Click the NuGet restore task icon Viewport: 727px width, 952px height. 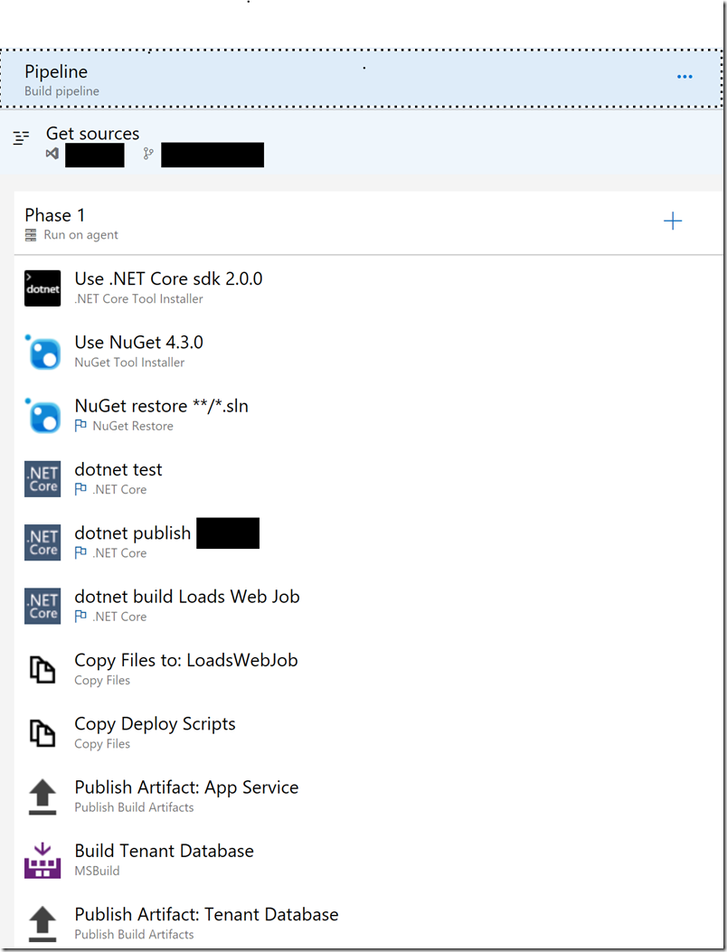(42, 416)
